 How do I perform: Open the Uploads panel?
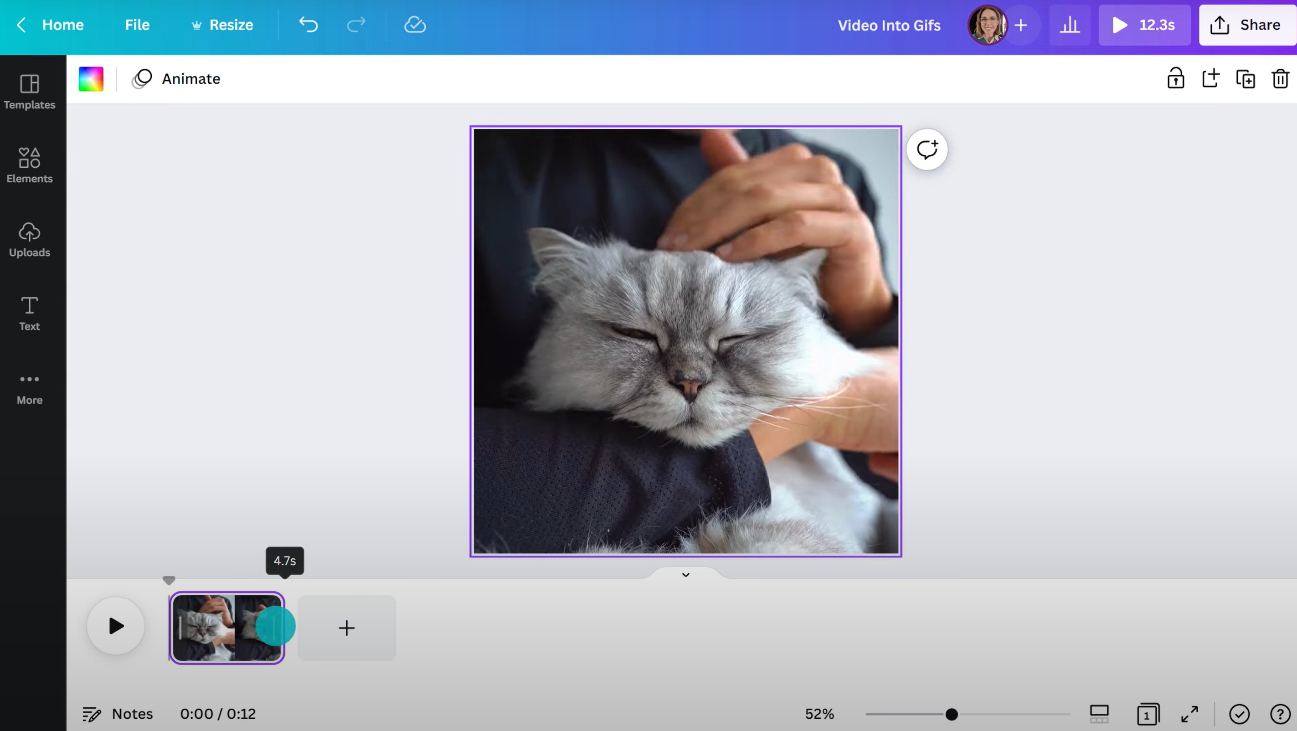click(29, 239)
